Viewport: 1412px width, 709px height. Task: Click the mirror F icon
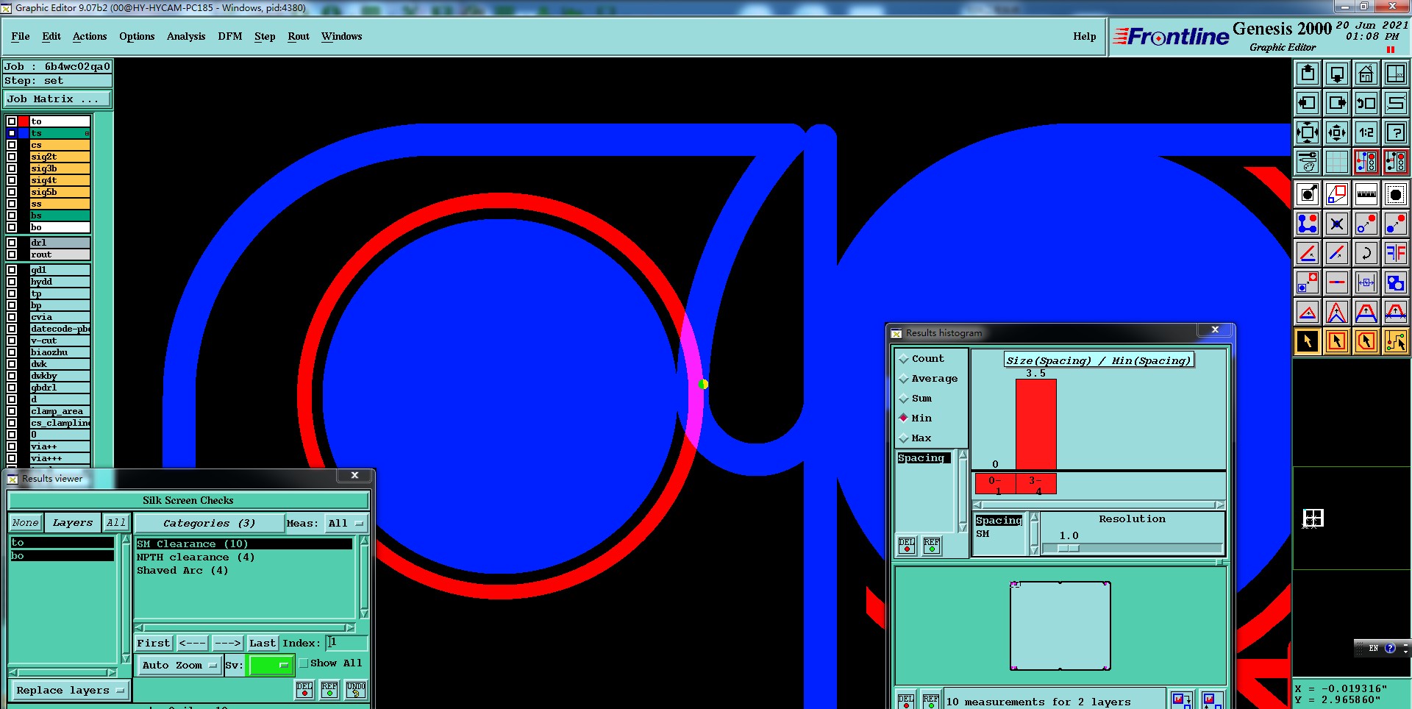(x=1396, y=253)
